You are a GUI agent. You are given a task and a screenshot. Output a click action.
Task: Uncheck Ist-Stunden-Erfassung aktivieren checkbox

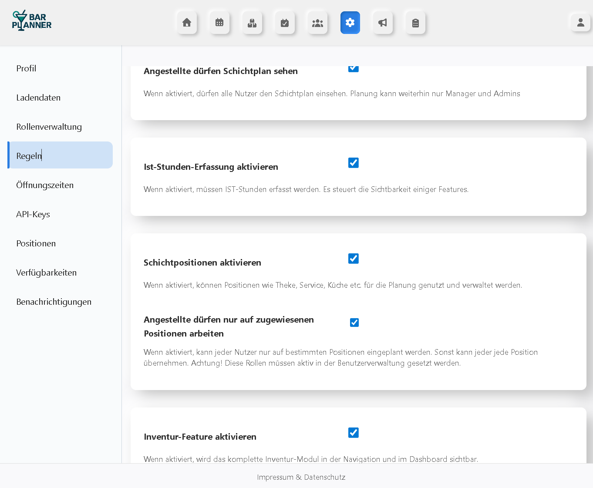tap(354, 163)
